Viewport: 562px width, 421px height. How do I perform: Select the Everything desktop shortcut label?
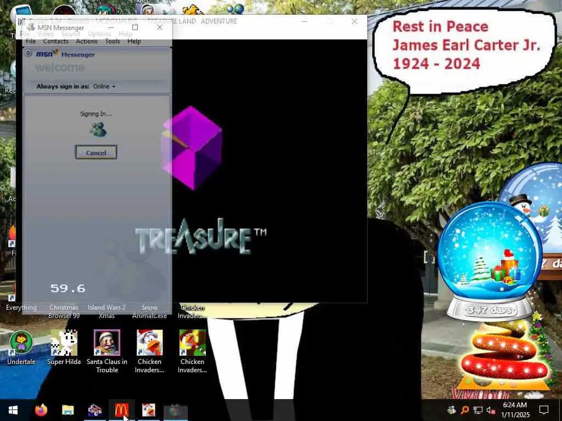click(x=21, y=308)
